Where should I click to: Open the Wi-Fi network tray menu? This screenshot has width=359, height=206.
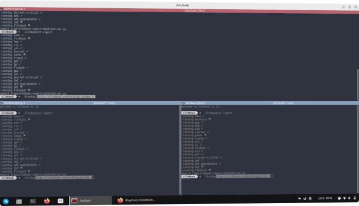click(344, 198)
